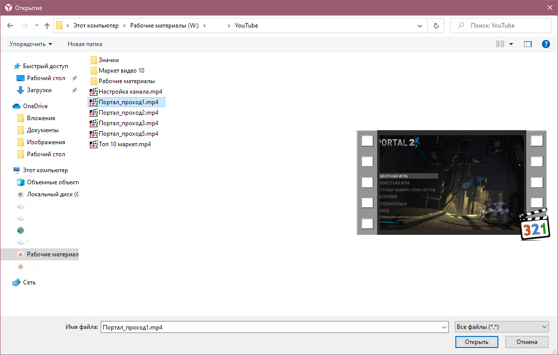Screen dimensions: 558x355
Task: Open Изображения folder in sidebar
Action: click(x=46, y=142)
